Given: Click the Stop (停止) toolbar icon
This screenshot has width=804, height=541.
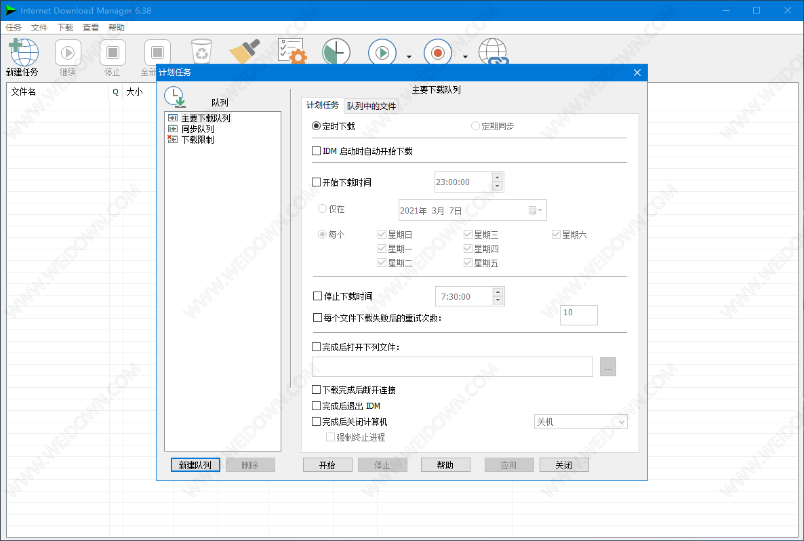Looking at the screenshot, I should [x=113, y=52].
